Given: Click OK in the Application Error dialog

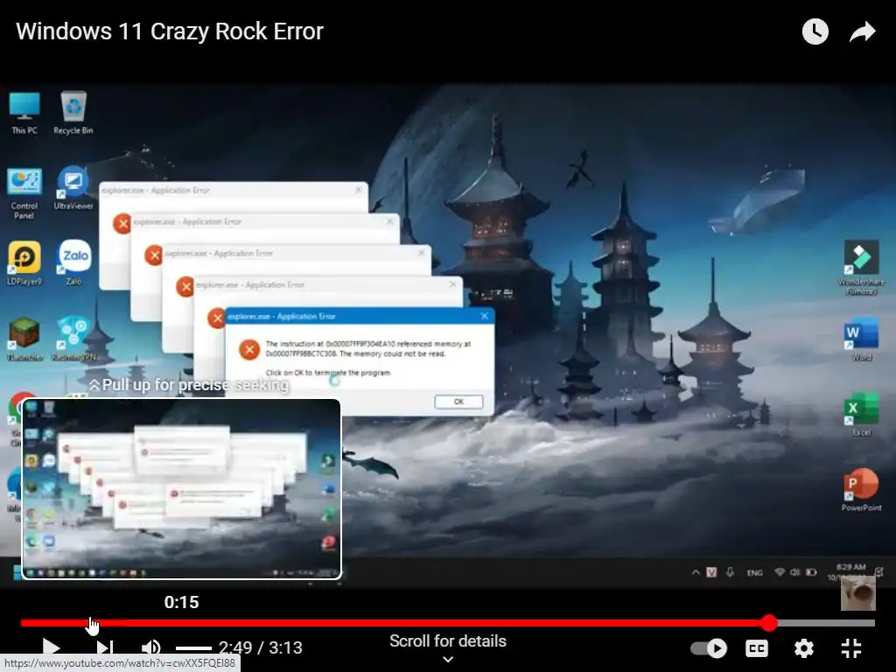Looking at the screenshot, I should [458, 402].
